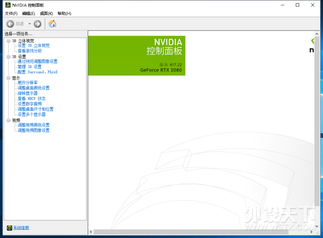The height and width of the screenshot is (238, 323).
Task: Click the Back arrow toolbar icon
Action: click(10, 24)
